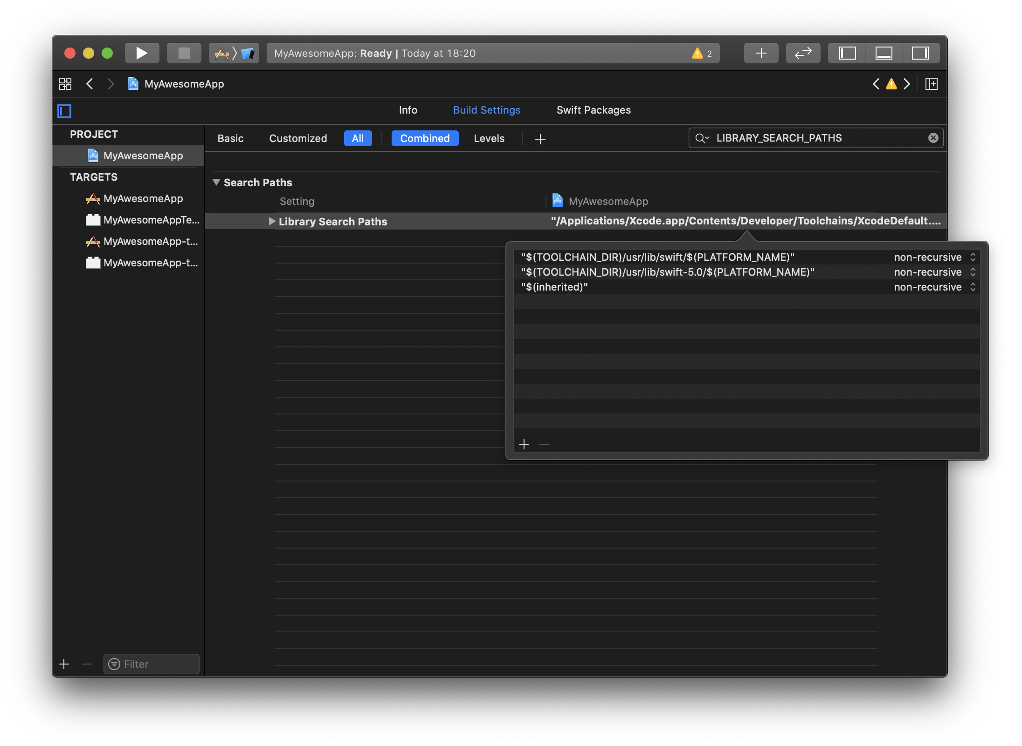Open the Library with plus toolbar button

pyautogui.click(x=761, y=53)
